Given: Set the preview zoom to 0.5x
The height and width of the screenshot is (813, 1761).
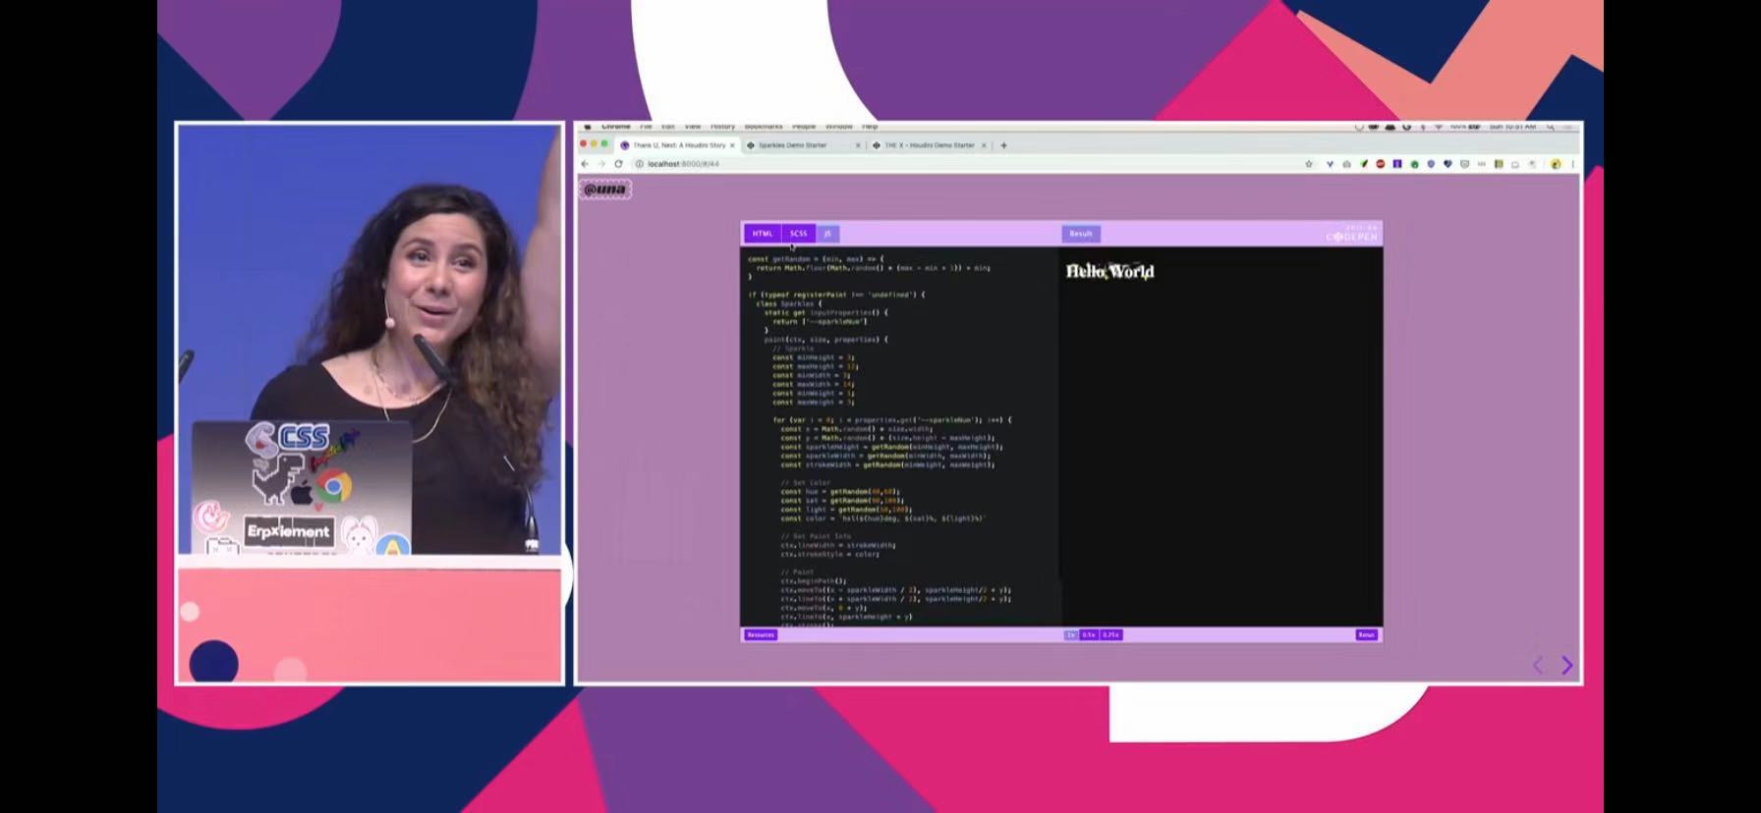Looking at the screenshot, I should pyautogui.click(x=1089, y=634).
